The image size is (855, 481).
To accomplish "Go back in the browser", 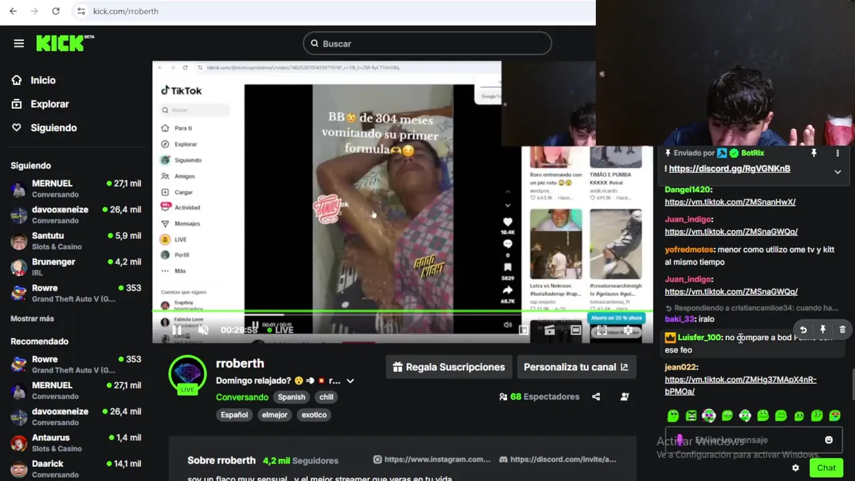I will 13,11.
